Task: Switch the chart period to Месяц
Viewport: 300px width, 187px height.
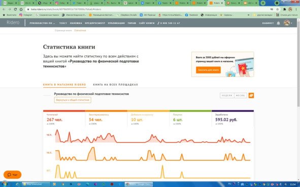Action: 241,95
